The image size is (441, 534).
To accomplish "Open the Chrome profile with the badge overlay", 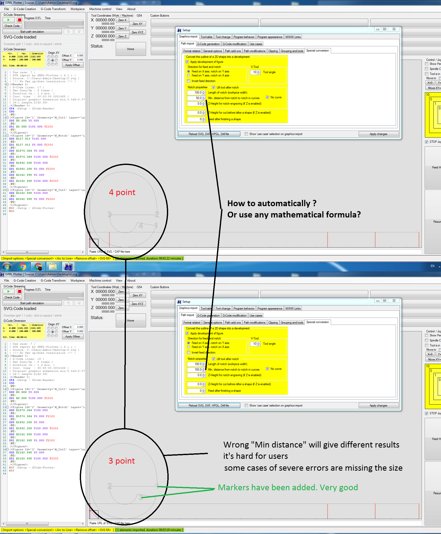I will [x=38, y=266].
